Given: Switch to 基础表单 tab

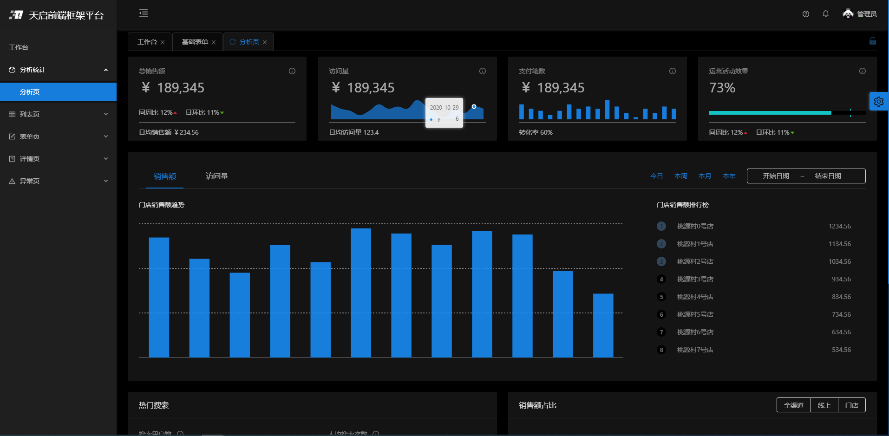Looking at the screenshot, I should 195,42.
